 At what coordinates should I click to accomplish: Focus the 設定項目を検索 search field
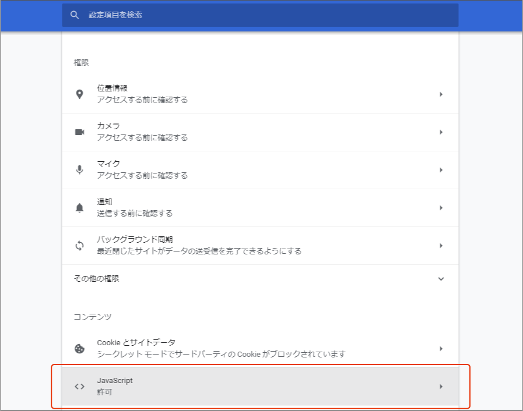coord(260,15)
